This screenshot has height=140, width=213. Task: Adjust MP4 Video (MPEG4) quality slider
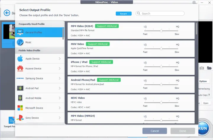pyautogui.click(x=161, y=120)
